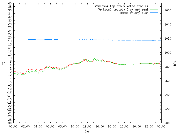Click the '40' temperature axis label
Screen dimensions: 178x133
[10, 3]
